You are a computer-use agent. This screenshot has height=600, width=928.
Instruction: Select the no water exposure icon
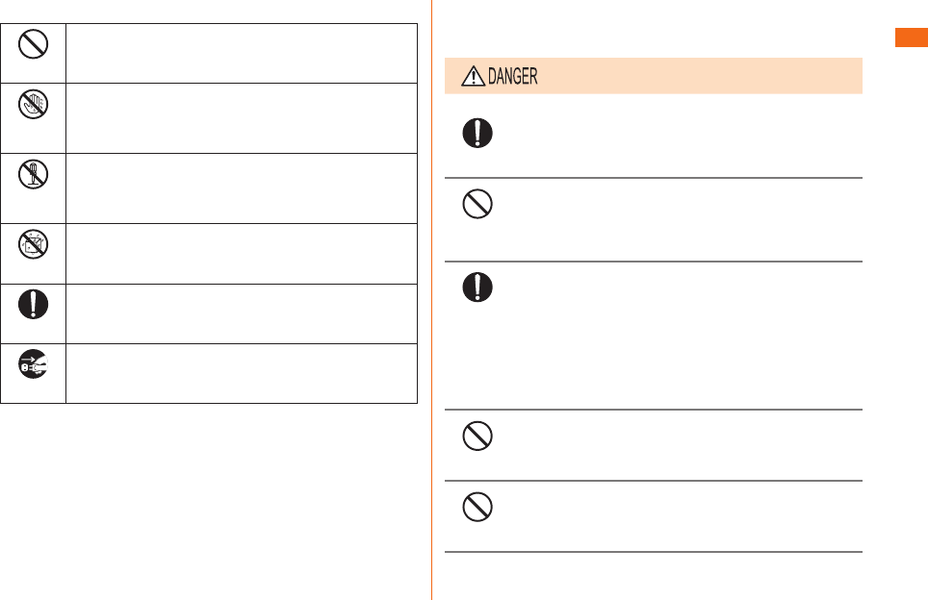tap(33, 244)
